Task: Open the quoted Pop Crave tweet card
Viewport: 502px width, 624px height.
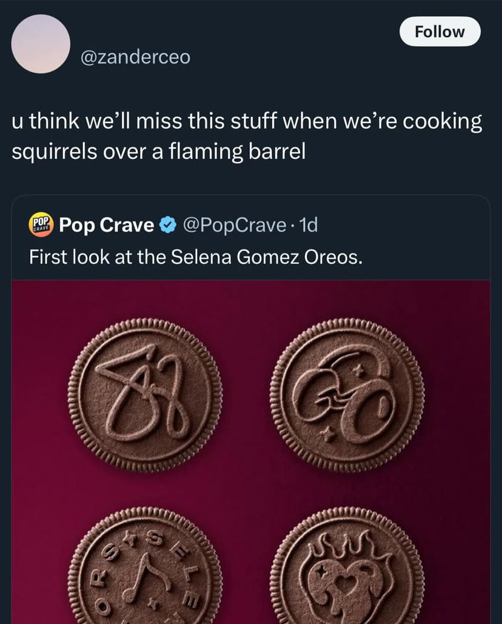Action: (251, 409)
